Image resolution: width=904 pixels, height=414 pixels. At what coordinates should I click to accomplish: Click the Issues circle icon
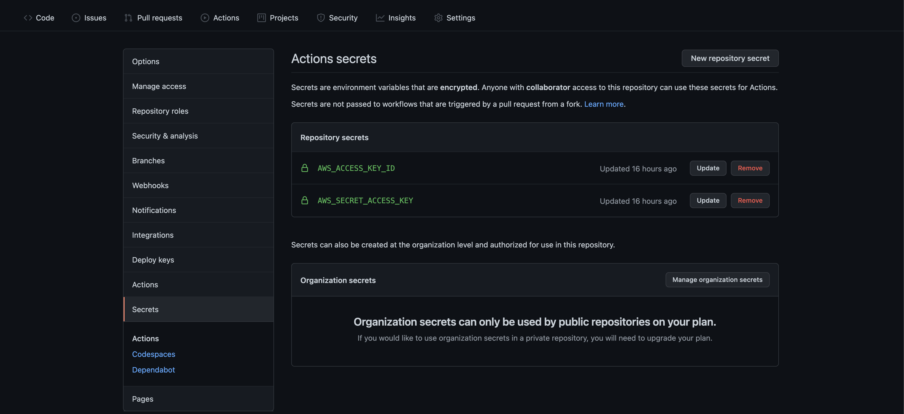[x=76, y=18]
